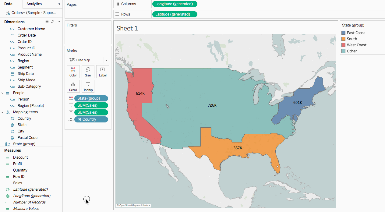This screenshot has width=385, height=212.
Task: Open the Label property on the Marks card
Action: pyautogui.click(x=102, y=72)
